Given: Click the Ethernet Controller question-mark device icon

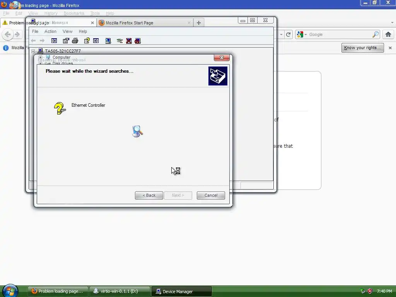Looking at the screenshot, I should [60, 108].
